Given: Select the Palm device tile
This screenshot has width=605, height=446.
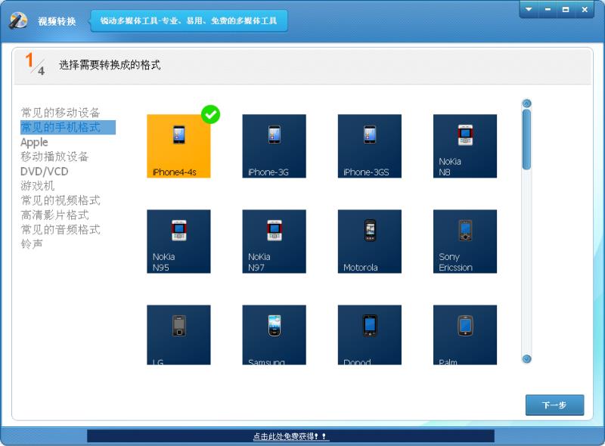Looking at the screenshot, I should coord(465,335).
